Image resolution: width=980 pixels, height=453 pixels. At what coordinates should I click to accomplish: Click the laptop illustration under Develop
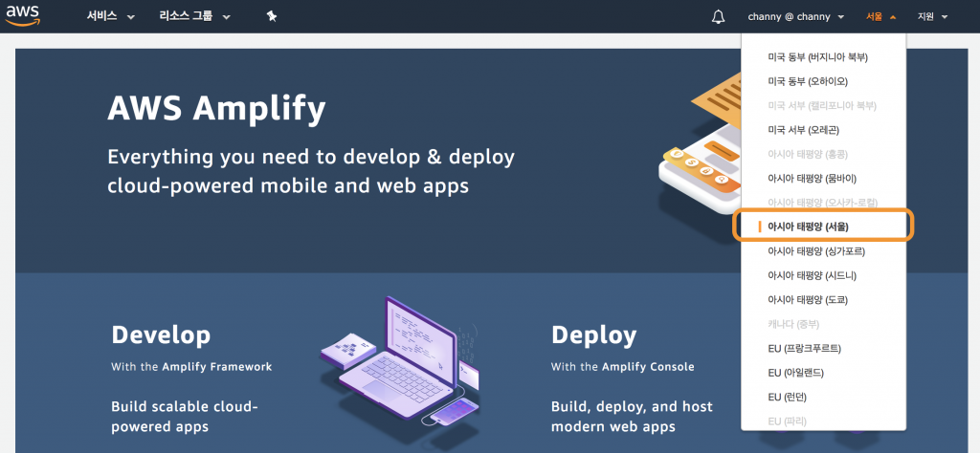coord(400,362)
